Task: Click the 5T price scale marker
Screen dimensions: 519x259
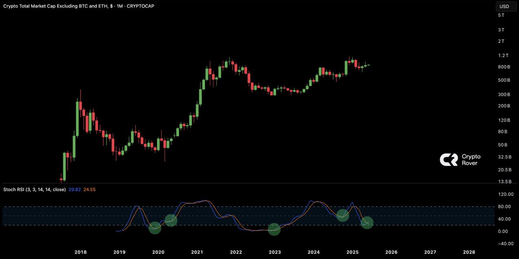Action: [x=500, y=15]
